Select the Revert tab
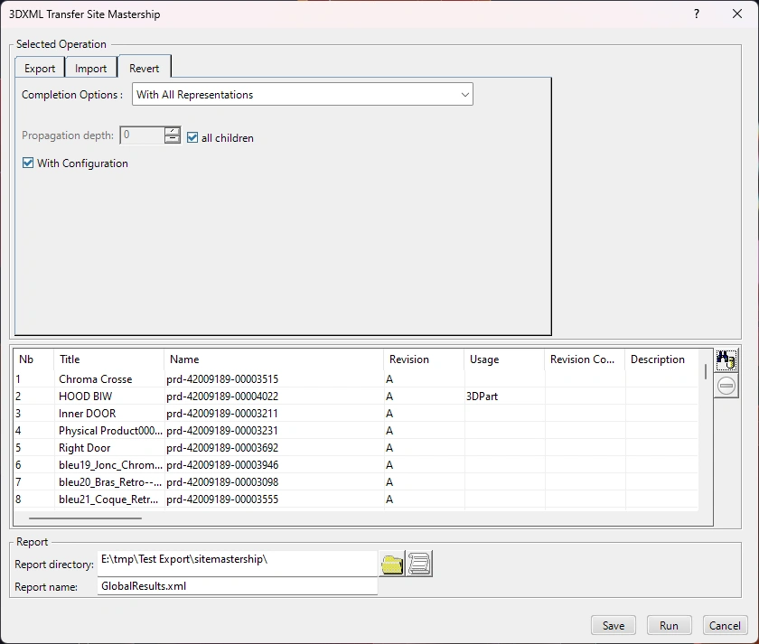759x644 pixels. [145, 68]
